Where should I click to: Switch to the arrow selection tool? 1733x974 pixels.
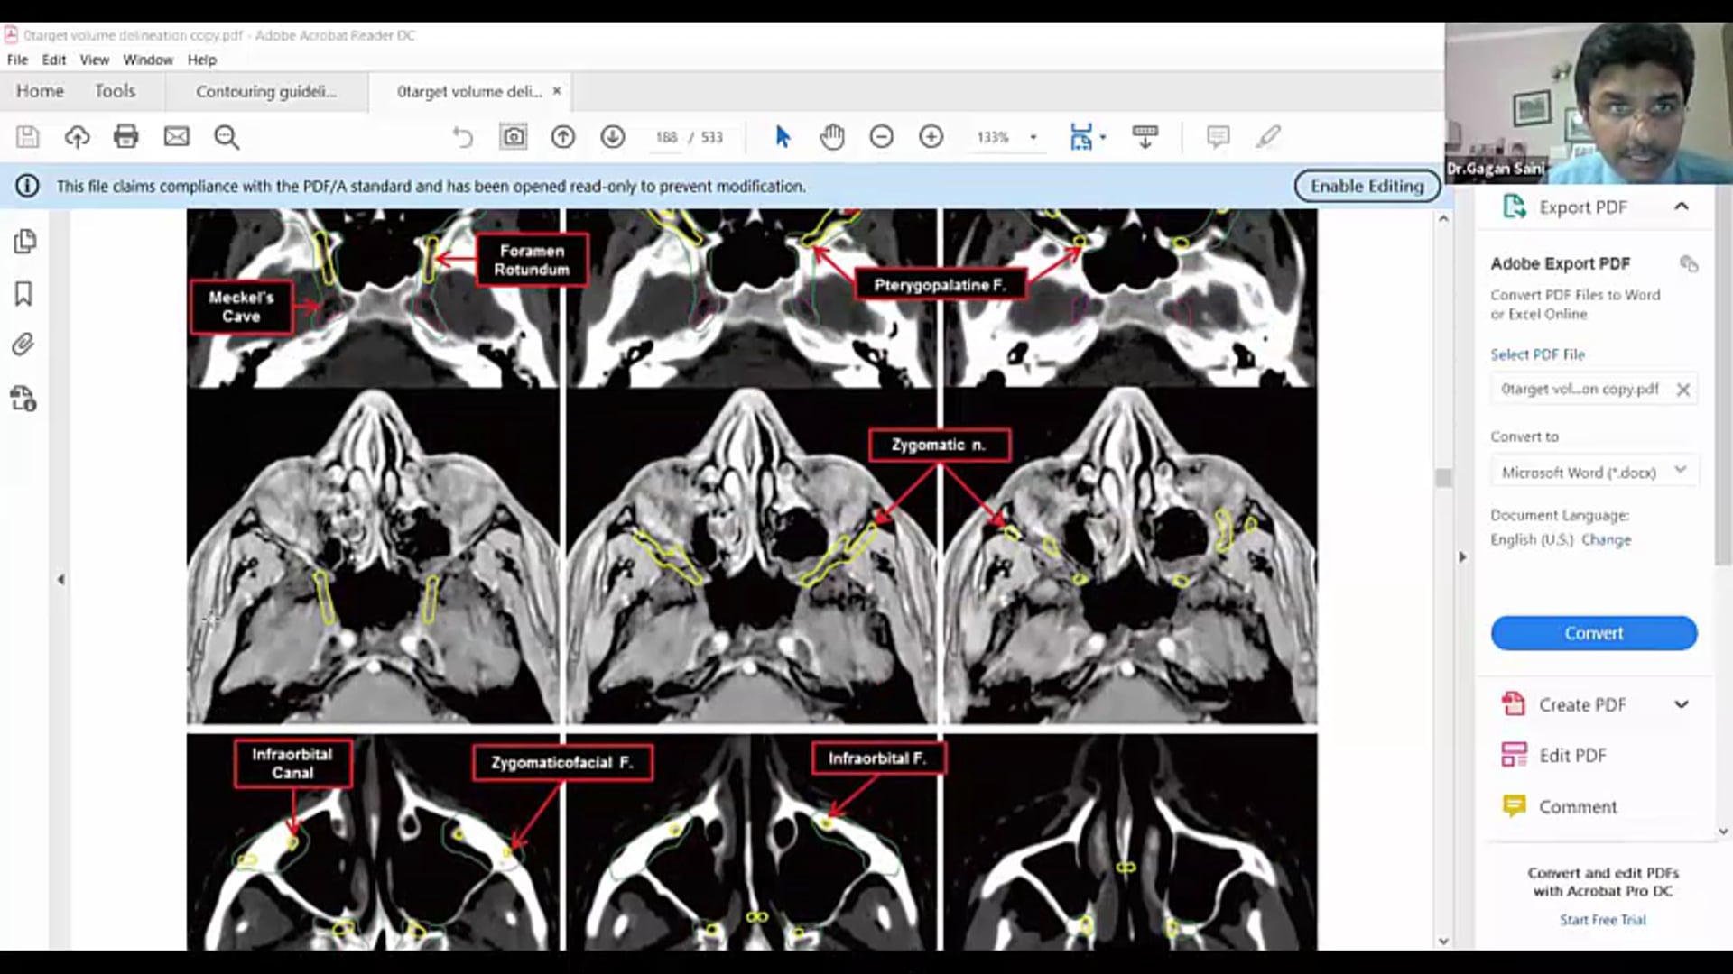782,136
